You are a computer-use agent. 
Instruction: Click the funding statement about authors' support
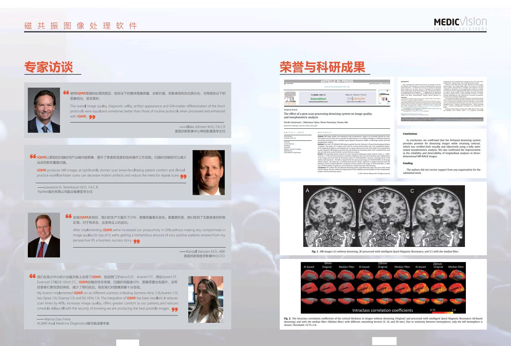click(x=442, y=171)
